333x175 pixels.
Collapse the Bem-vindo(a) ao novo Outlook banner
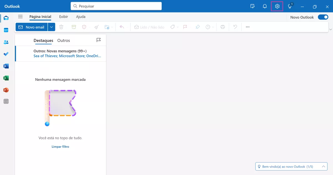(x=324, y=166)
